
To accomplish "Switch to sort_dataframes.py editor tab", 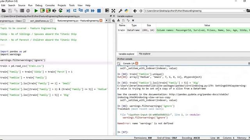I will 41,21.
